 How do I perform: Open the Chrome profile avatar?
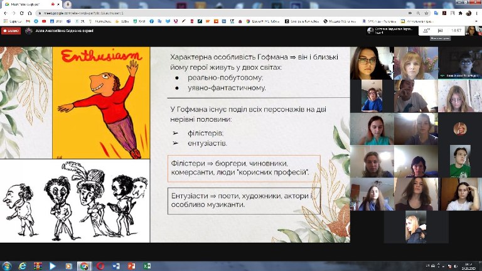tap(468, 13)
